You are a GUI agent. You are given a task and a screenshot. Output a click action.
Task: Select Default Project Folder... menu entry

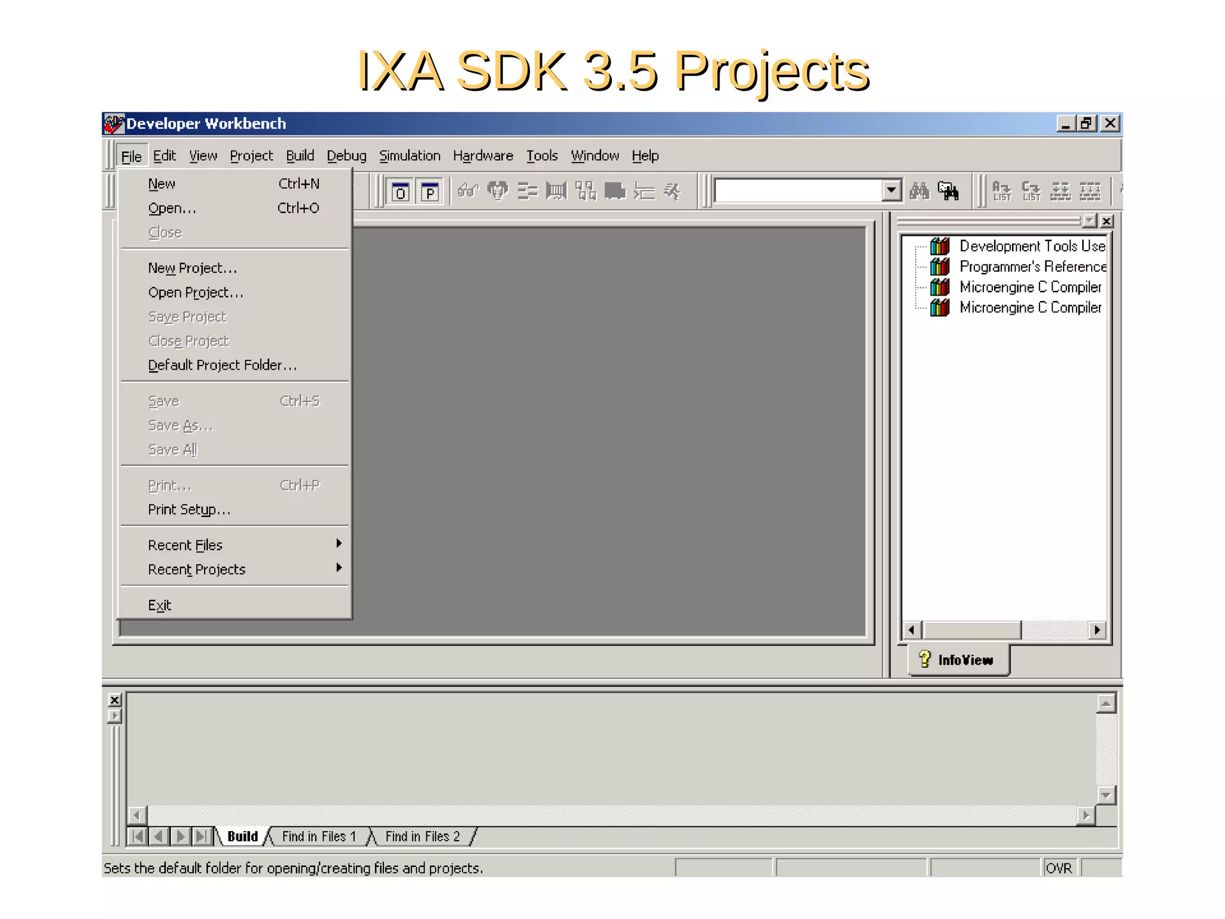point(222,365)
